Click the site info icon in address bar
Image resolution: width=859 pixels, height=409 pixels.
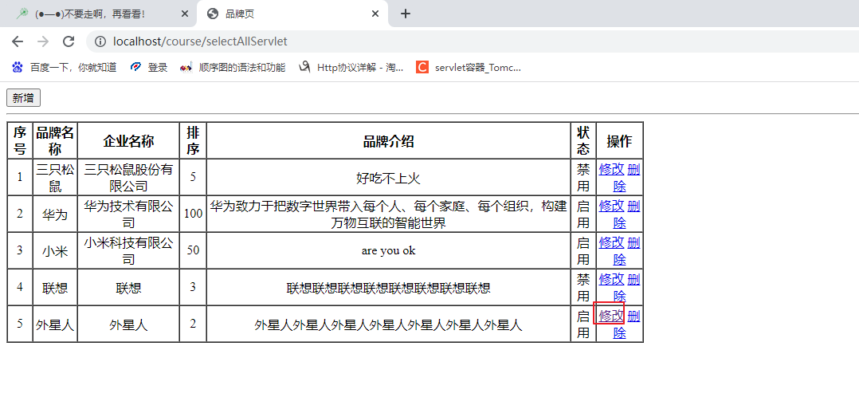[x=100, y=41]
